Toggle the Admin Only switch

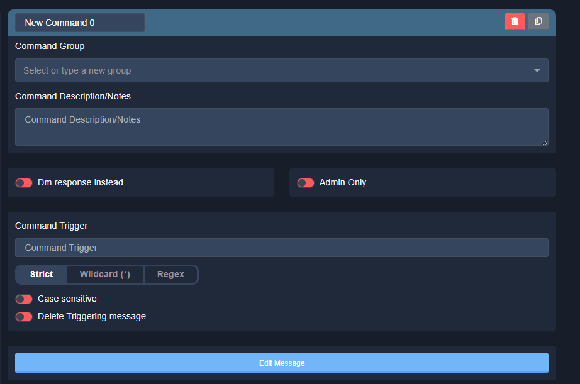[306, 183]
